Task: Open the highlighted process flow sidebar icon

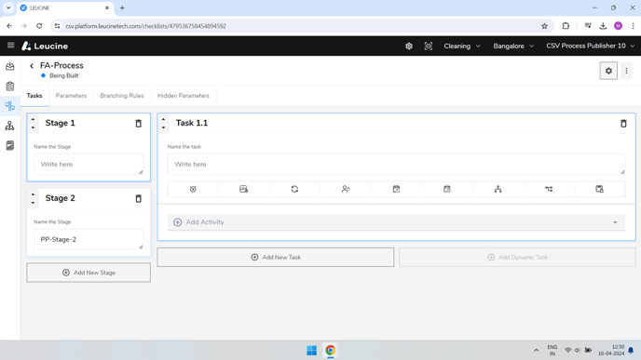Action: point(10,106)
